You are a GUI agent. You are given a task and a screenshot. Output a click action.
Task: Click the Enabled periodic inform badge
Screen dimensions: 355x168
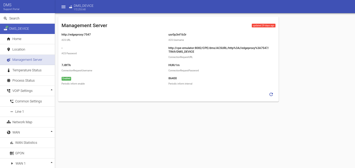[x=66, y=78]
